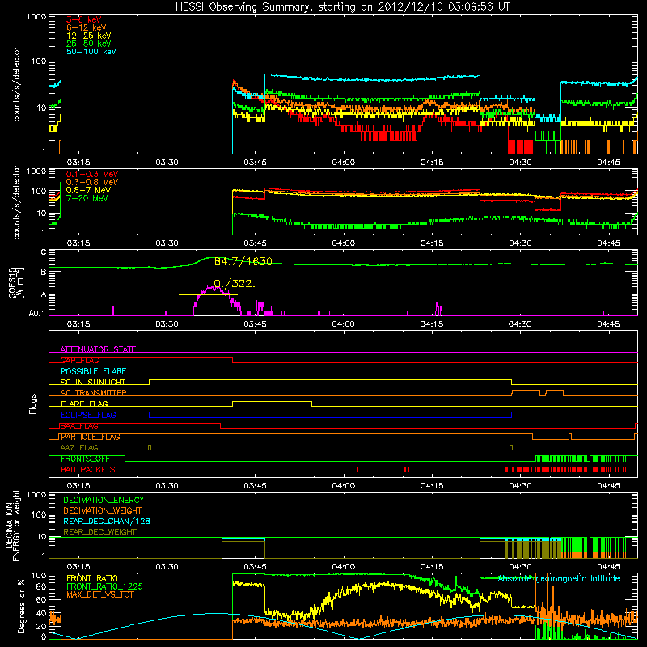This screenshot has width=647, height=647.
Task: Click the PARTICLE_FLAG label
Action: point(91,437)
